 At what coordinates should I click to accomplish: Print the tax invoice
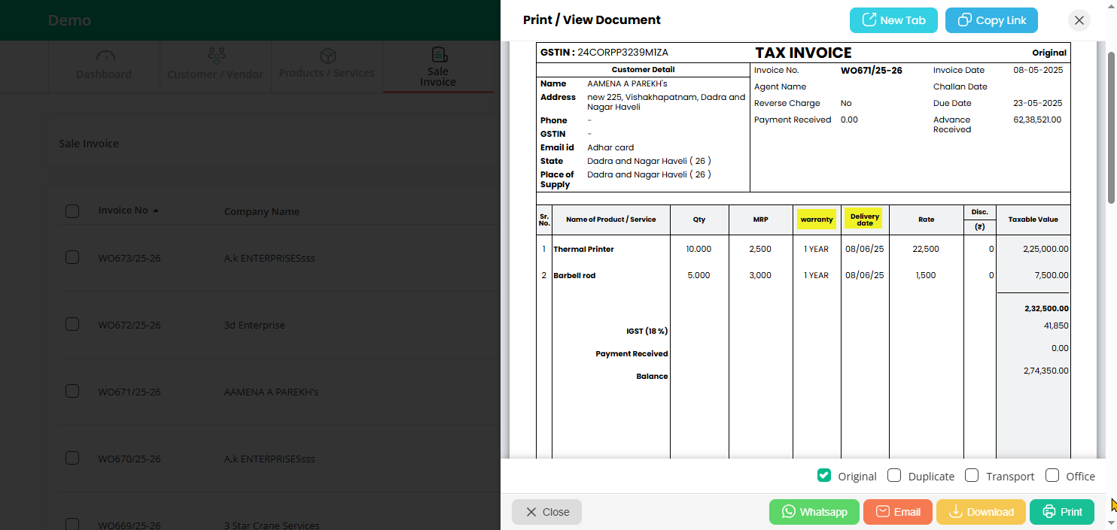1061,512
